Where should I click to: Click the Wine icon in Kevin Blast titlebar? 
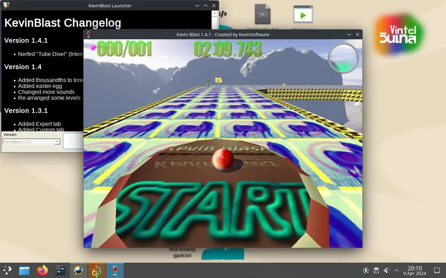(89, 34)
